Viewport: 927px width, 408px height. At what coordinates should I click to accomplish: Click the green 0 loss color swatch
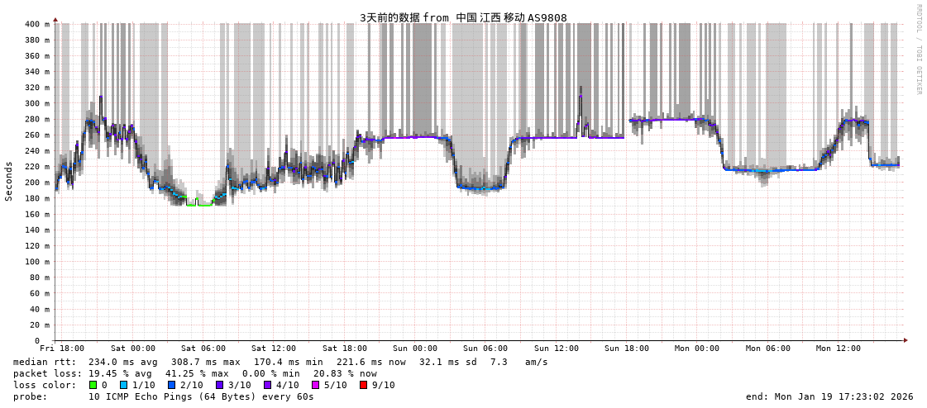93,385
